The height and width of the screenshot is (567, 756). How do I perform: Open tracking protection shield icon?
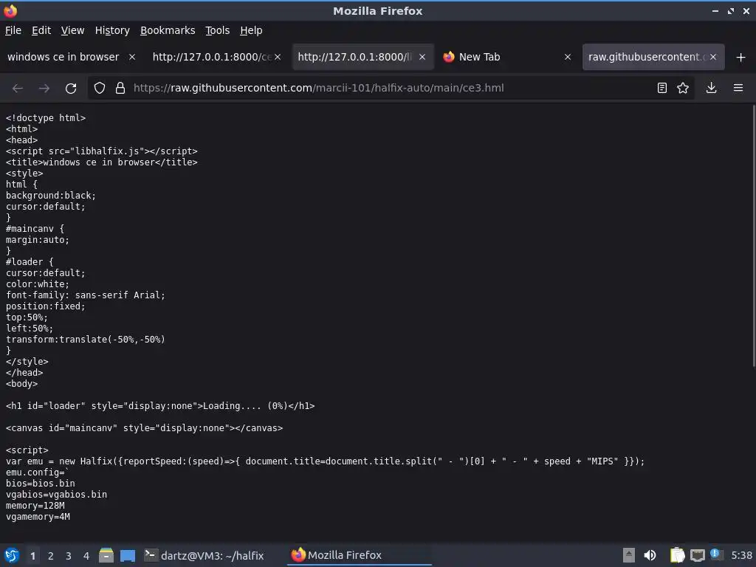[x=100, y=89]
